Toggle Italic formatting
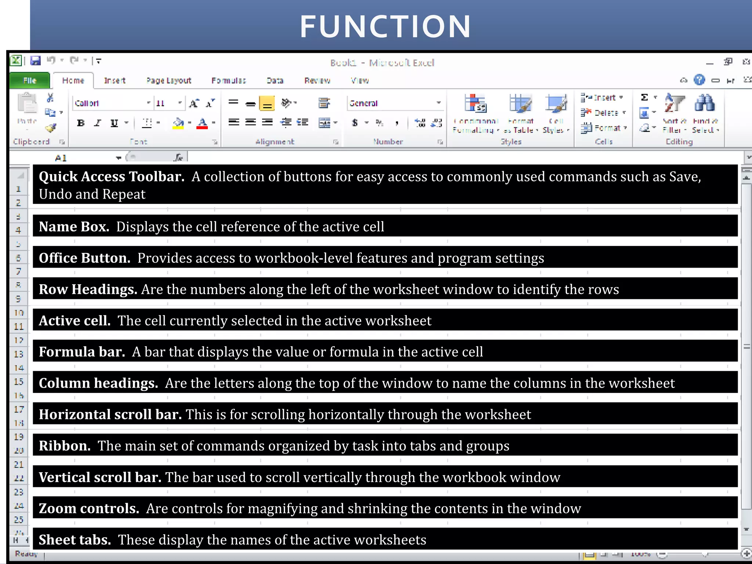 tap(97, 123)
